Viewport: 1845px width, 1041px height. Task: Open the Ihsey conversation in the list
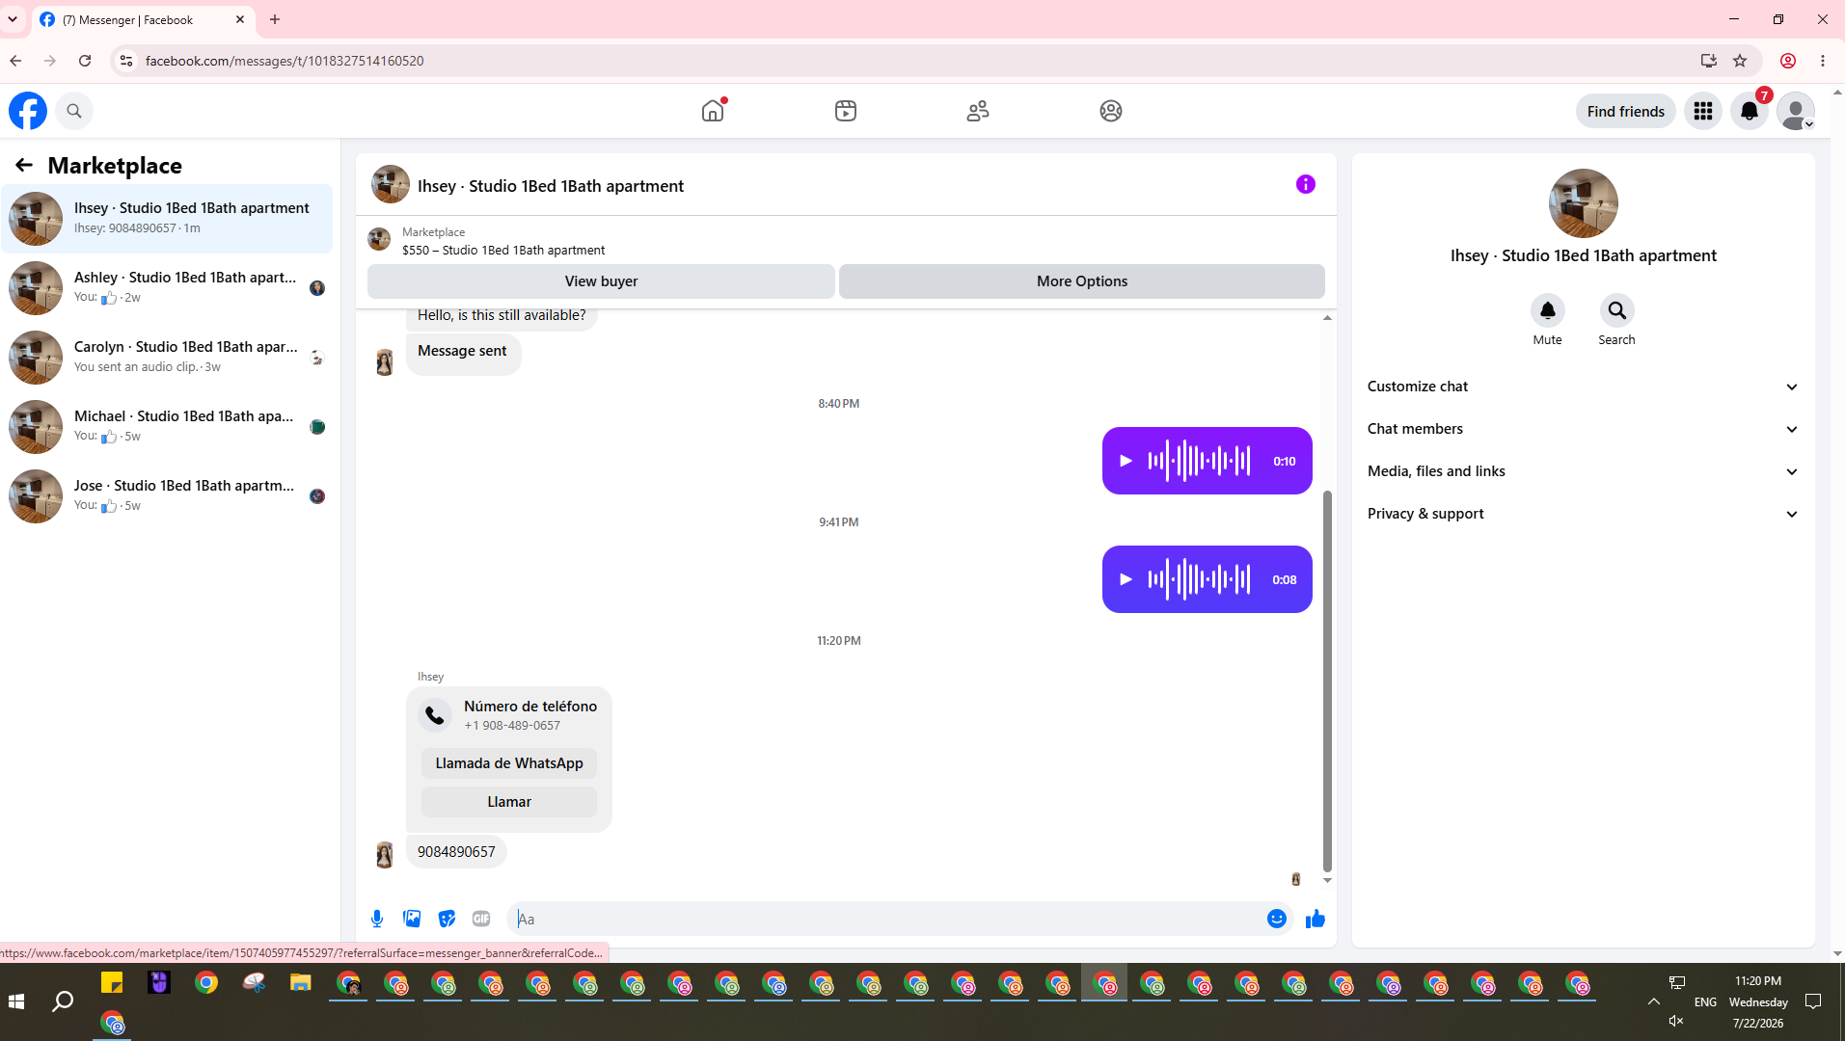click(167, 219)
